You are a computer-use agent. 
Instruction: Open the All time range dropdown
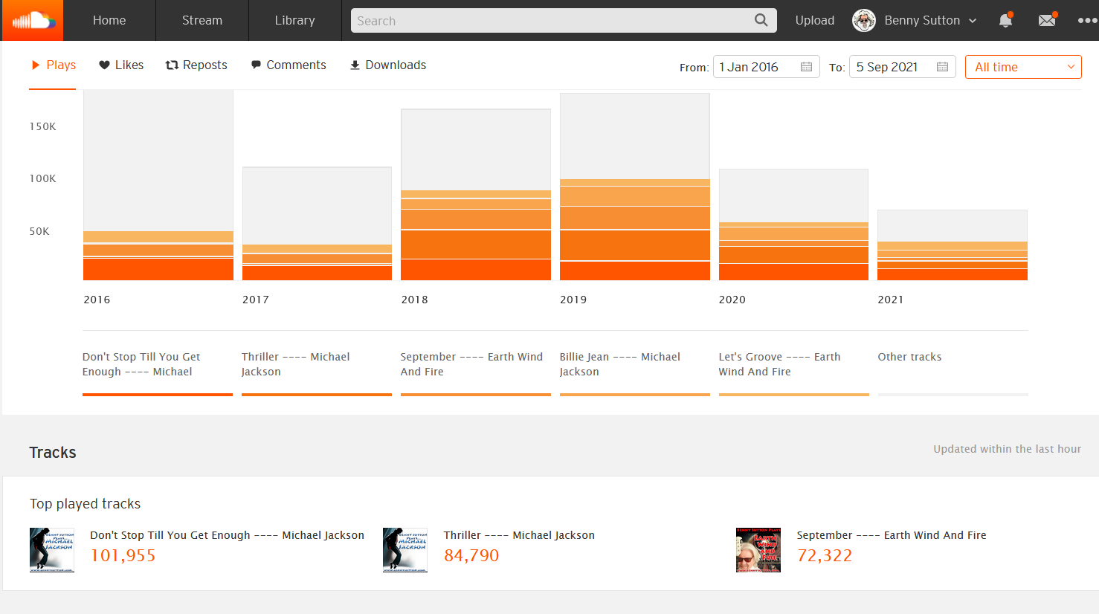[1023, 66]
